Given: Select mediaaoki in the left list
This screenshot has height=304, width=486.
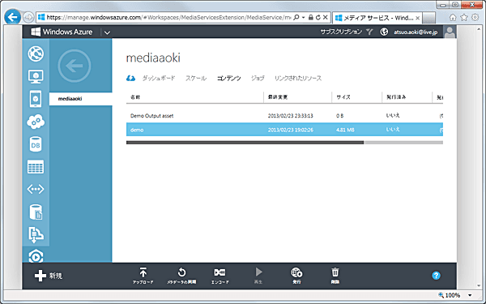Looking at the screenshot, I should click(x=80, y=99).
